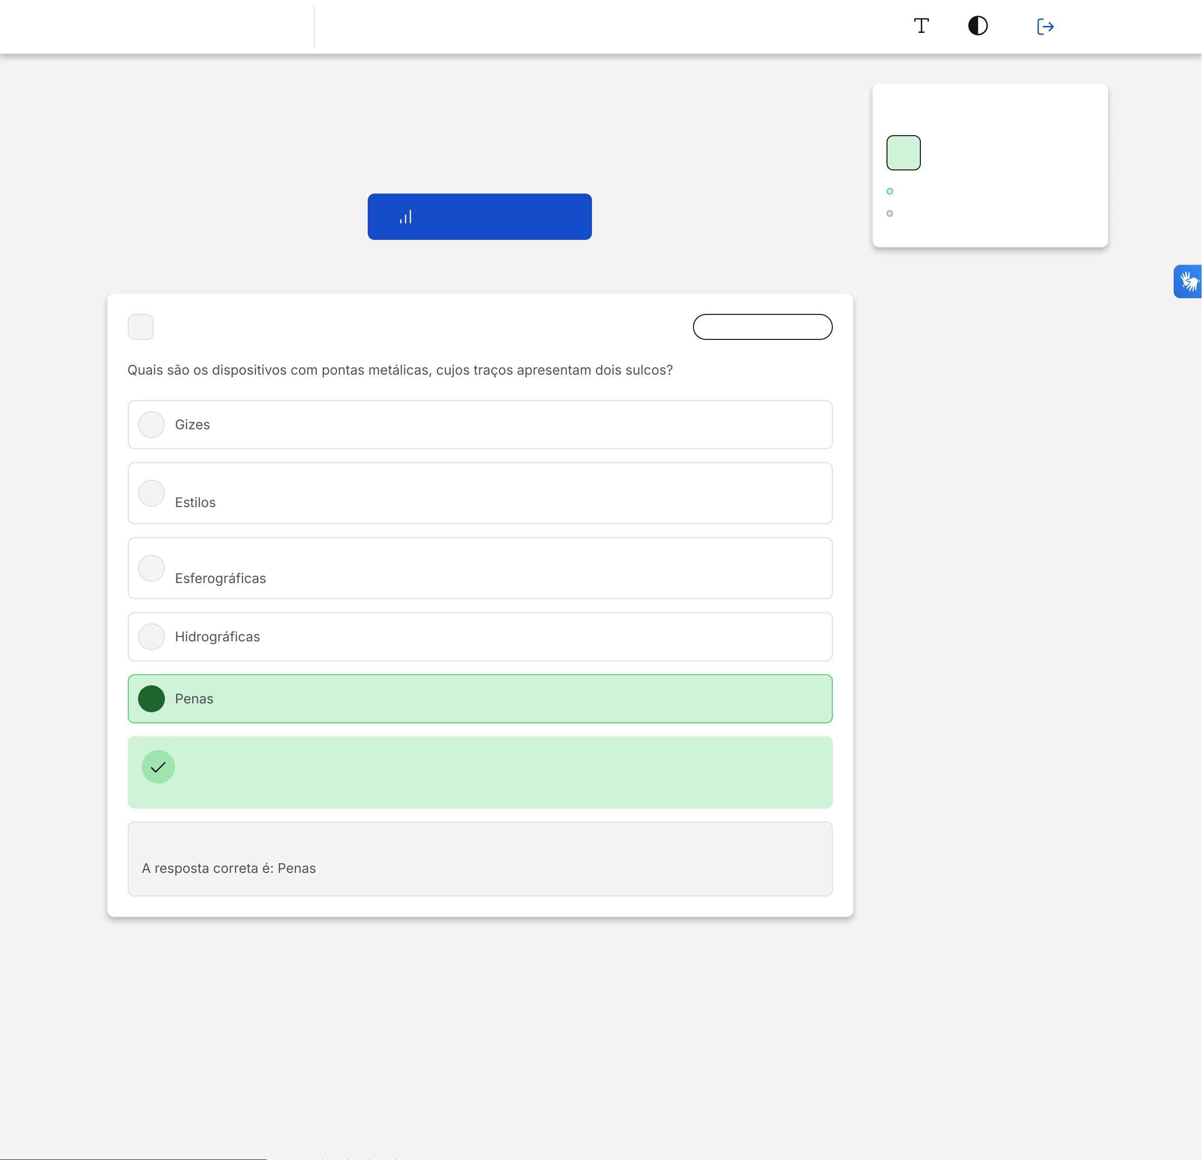Click the small gray square beside the question
Screen dimensions: 1202x1160
pyautogui.click(x=140, y=327)
